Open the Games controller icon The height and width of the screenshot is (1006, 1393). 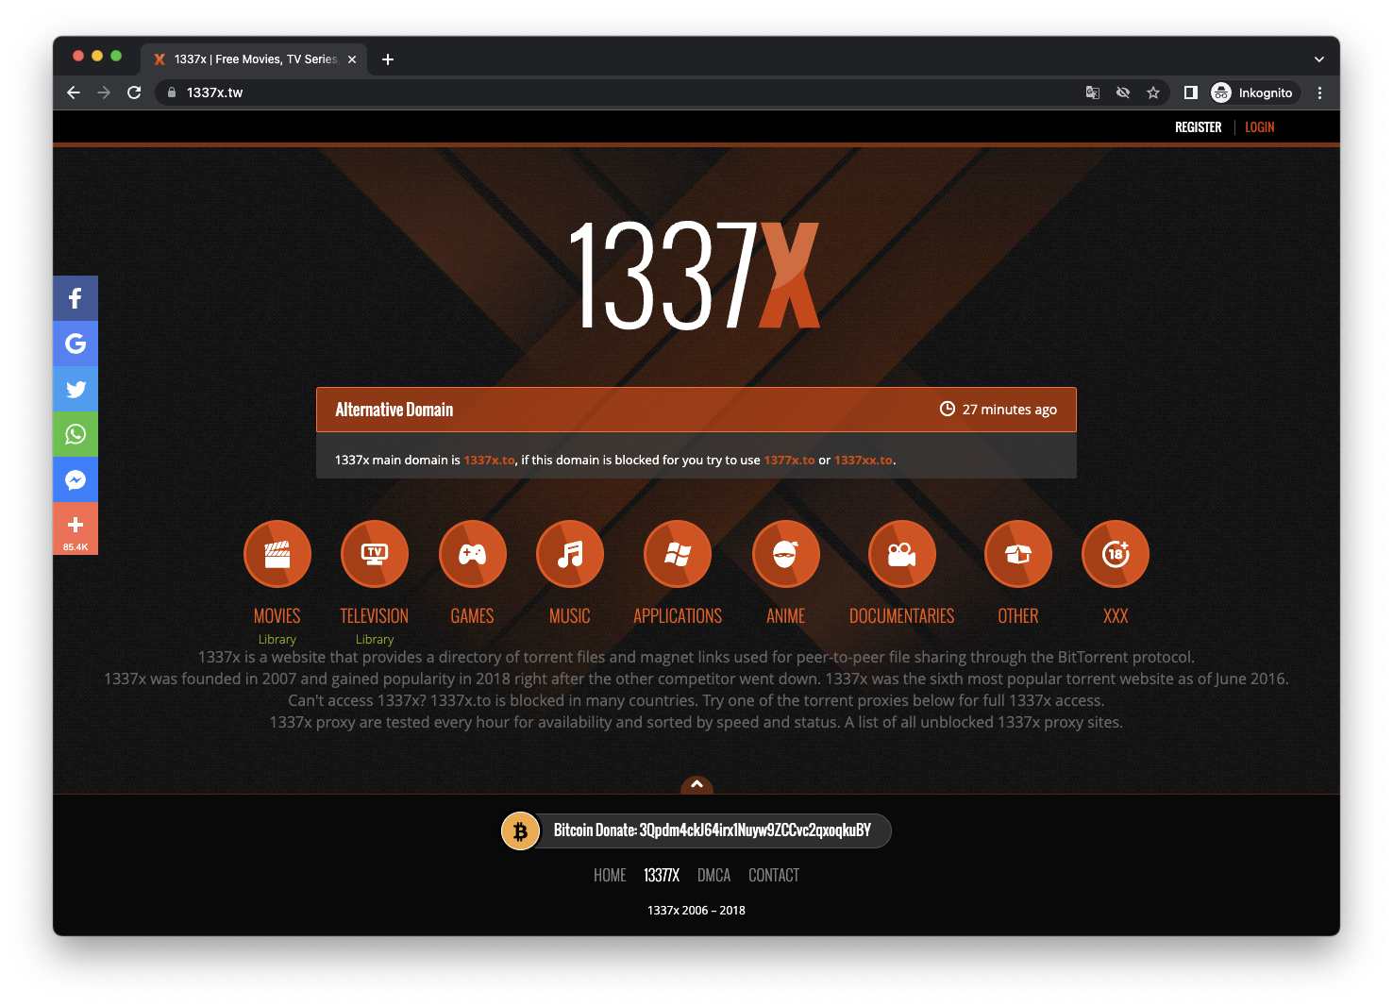coord(473,554)
